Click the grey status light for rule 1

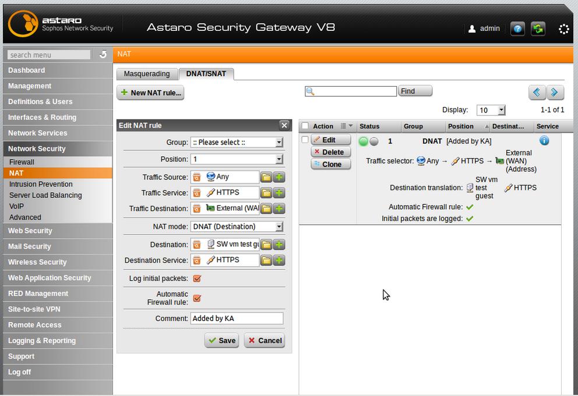(x=374, y=142)
